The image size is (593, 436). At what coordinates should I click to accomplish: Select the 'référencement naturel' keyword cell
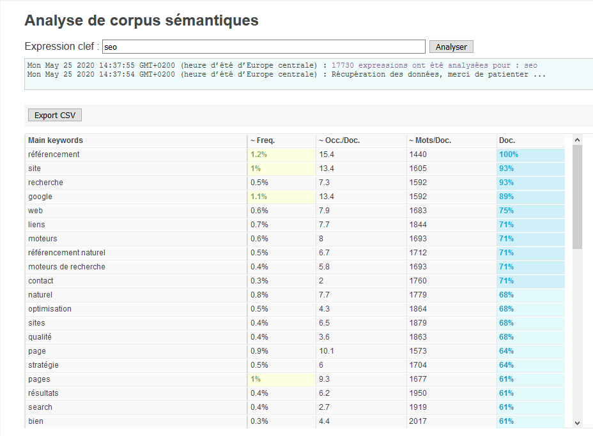click(x=135, y=253)
